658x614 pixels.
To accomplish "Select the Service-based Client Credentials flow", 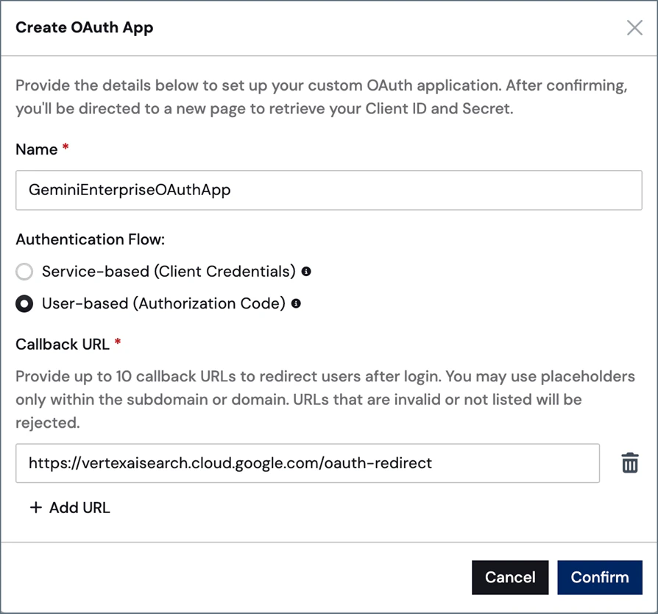I will point(24,272).
